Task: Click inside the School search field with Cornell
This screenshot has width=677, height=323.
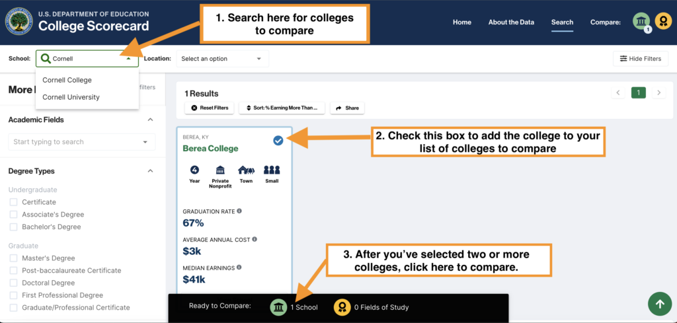Action: coord(87,59)
